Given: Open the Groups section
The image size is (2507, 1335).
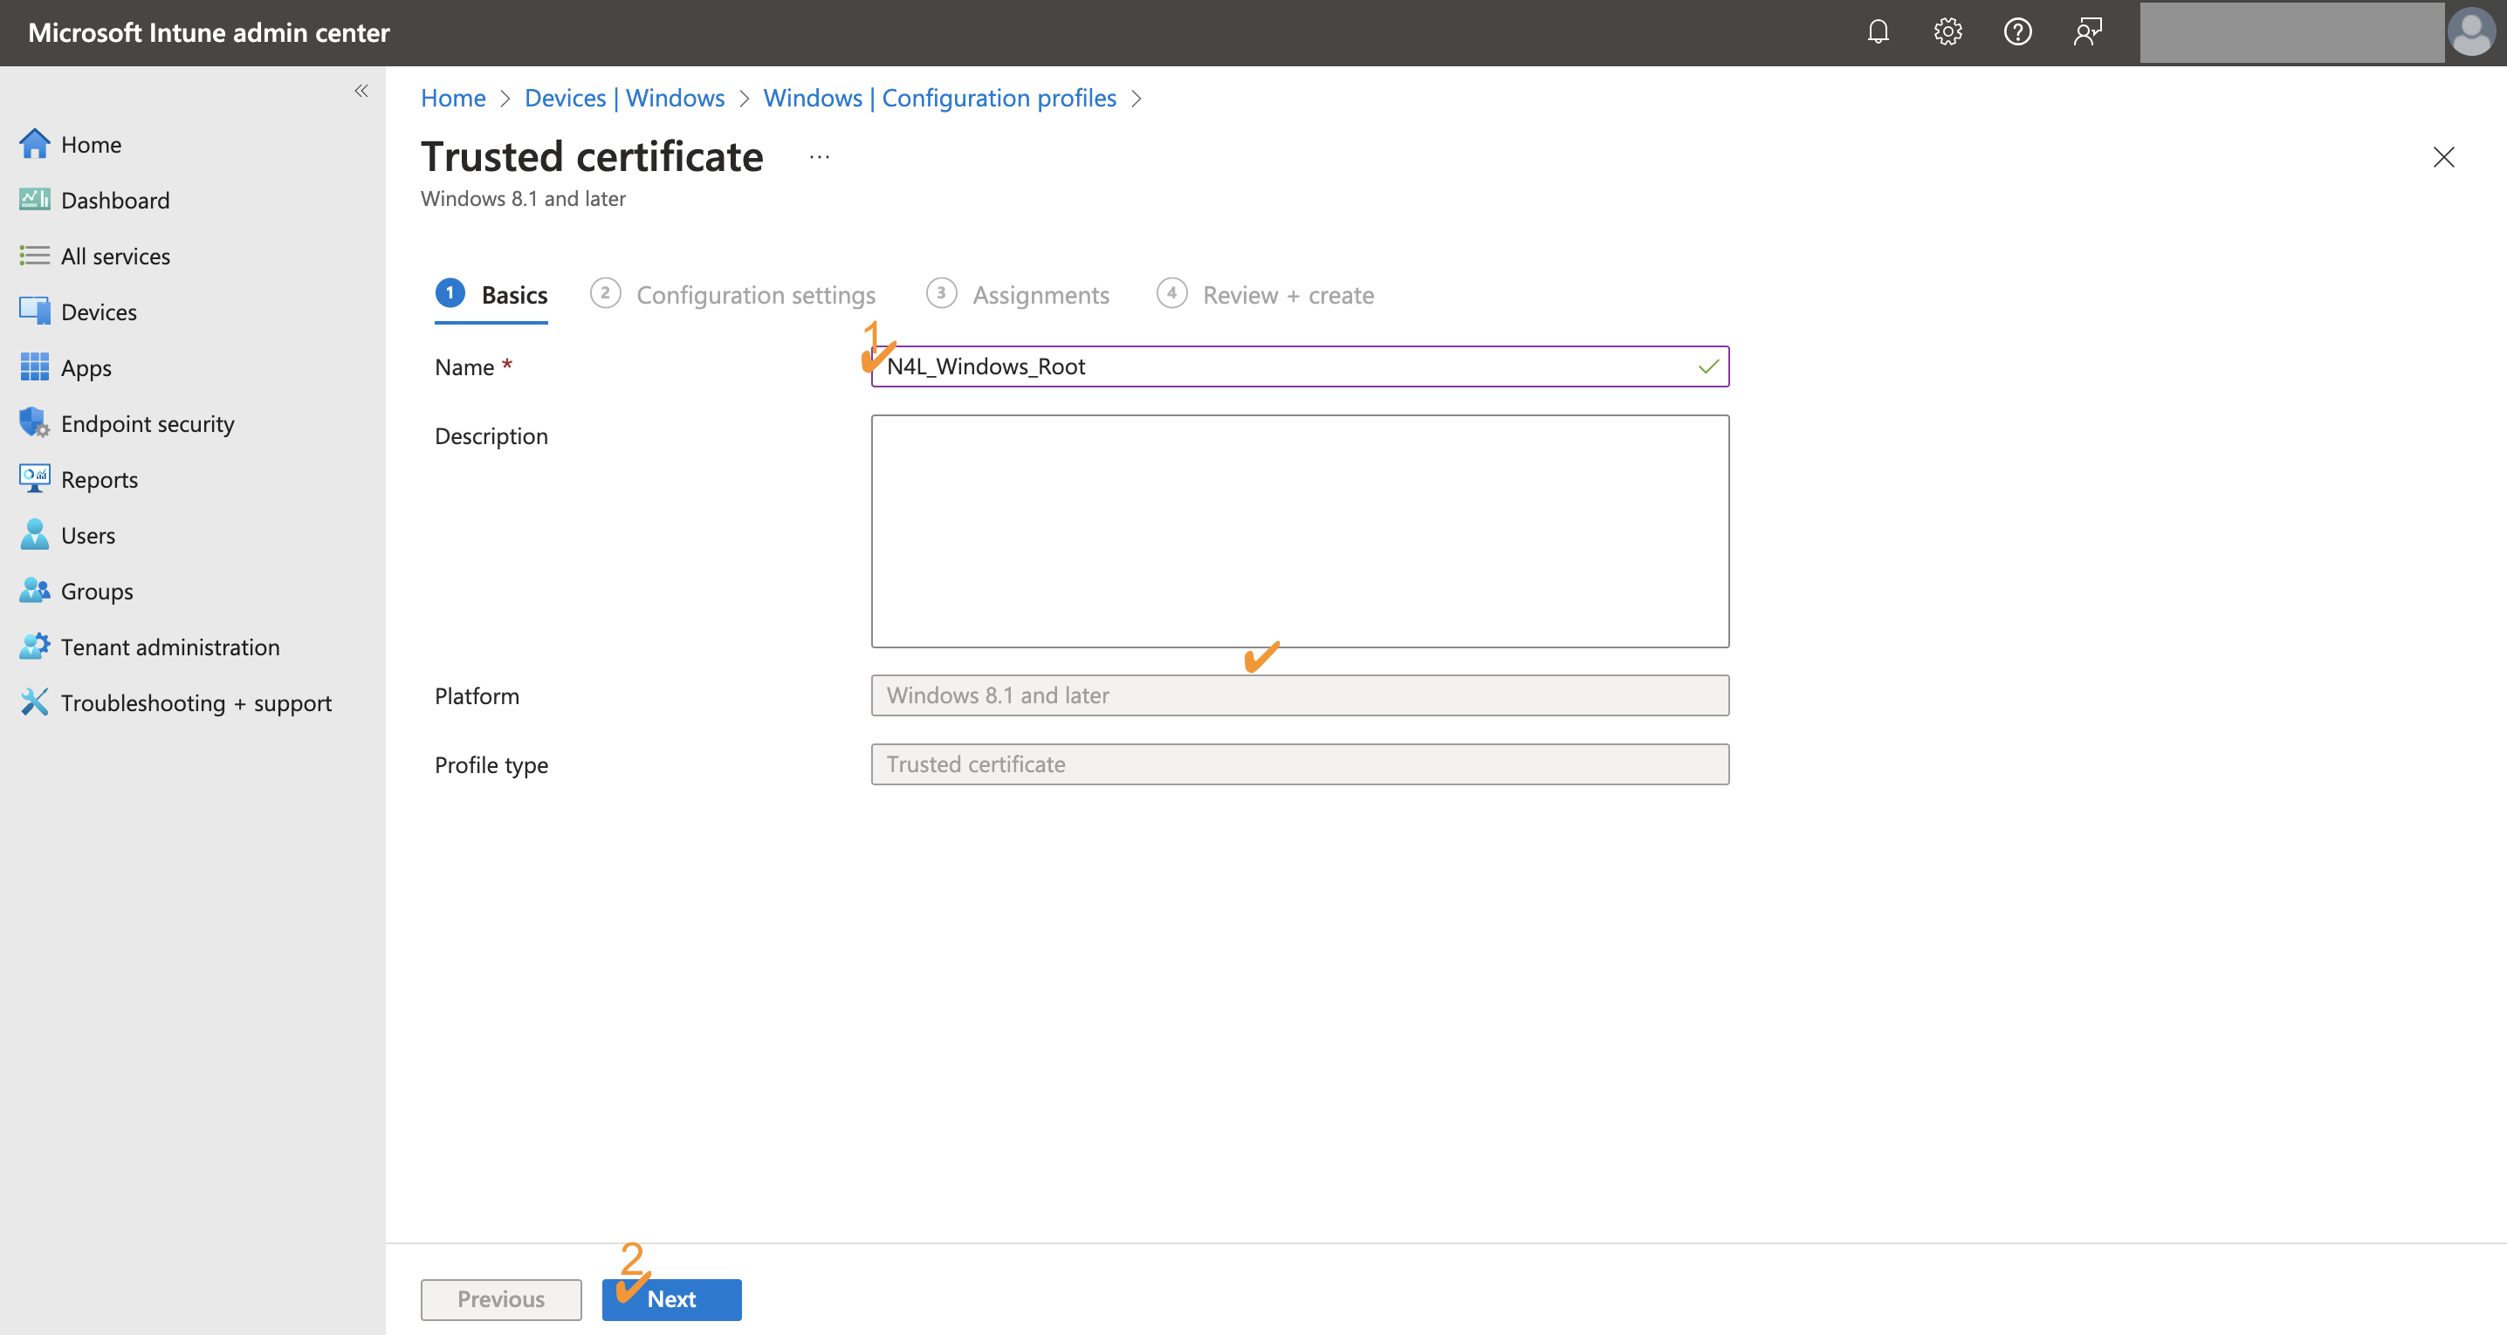Looking at the screenshot, I should (96, 591).
